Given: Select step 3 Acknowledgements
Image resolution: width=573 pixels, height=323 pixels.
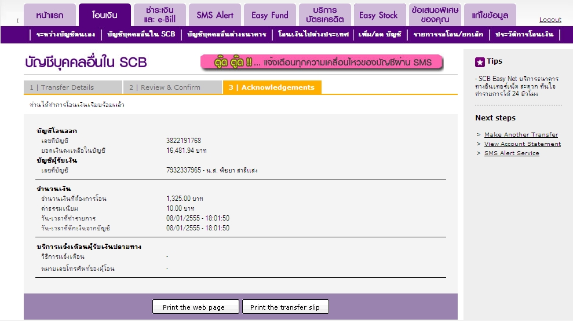Looking at the screenshot, I should [x=272, y=87].
